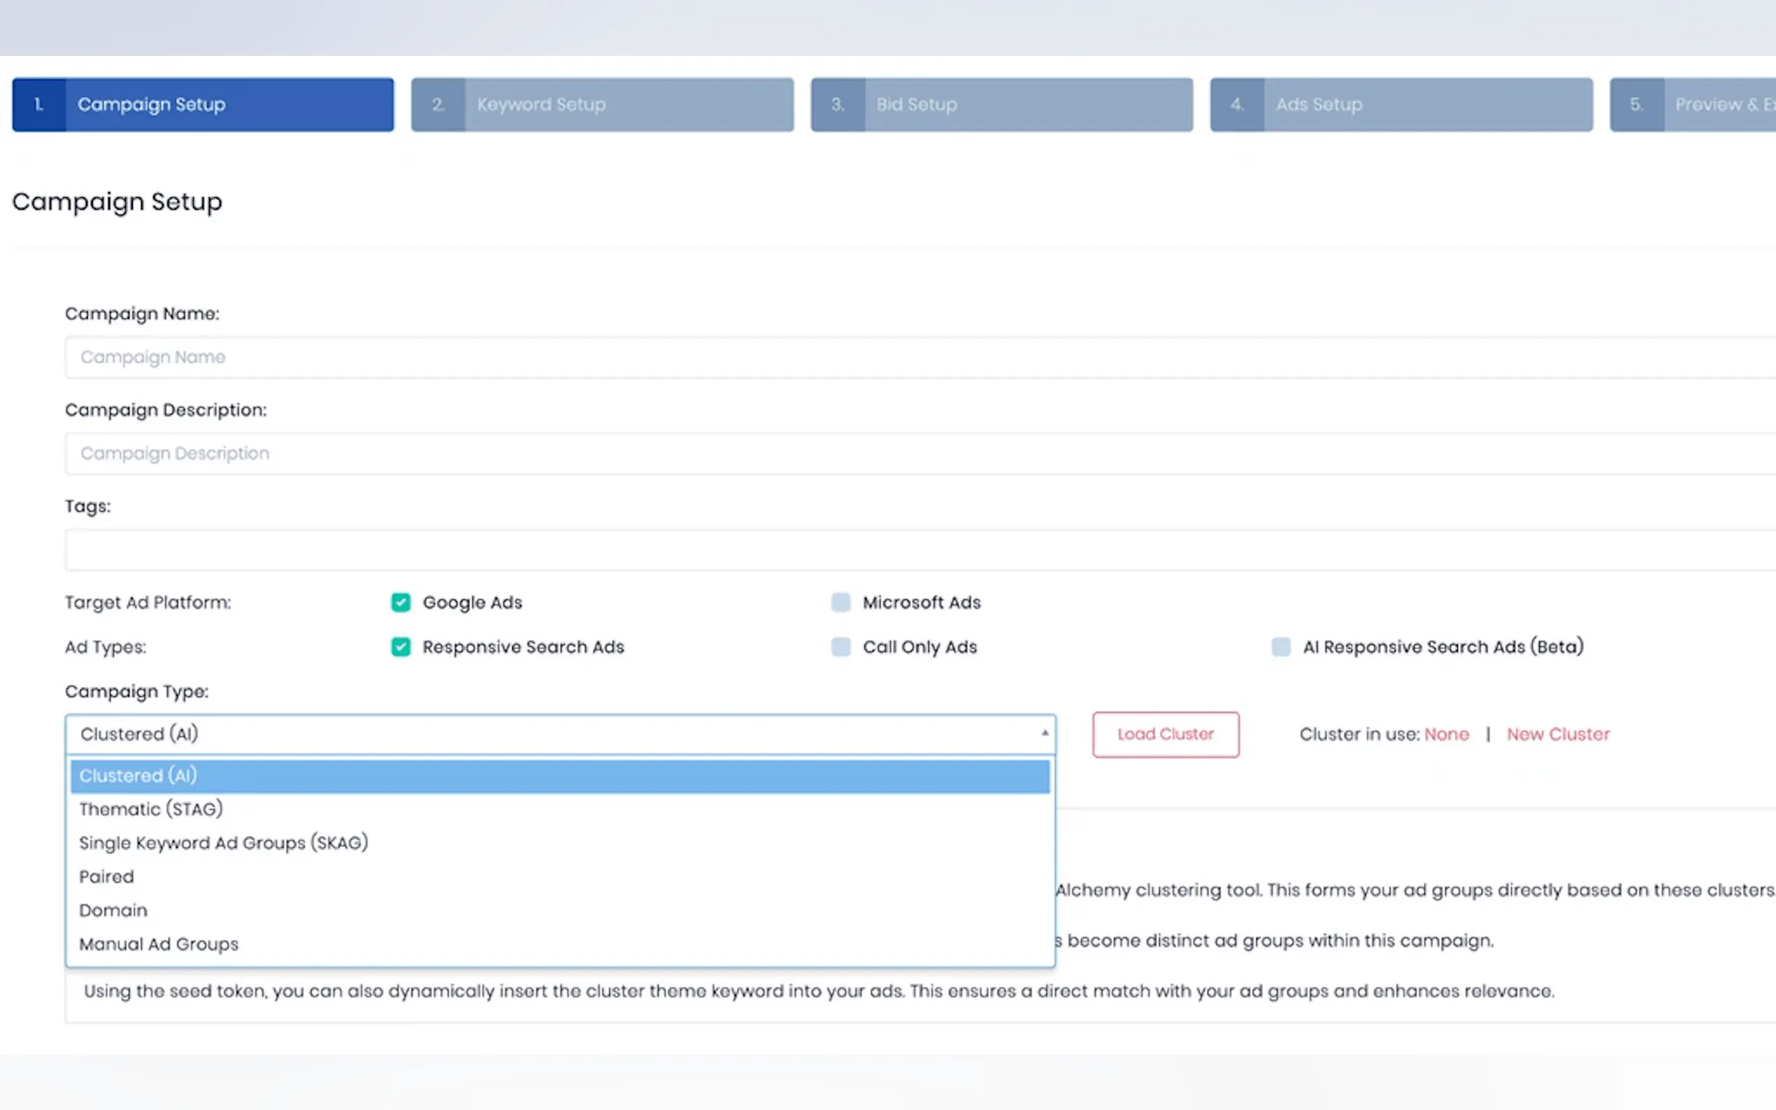Click the Load Cluster button
This screenshot has height=1110, width=1776.
(1165, 734)
